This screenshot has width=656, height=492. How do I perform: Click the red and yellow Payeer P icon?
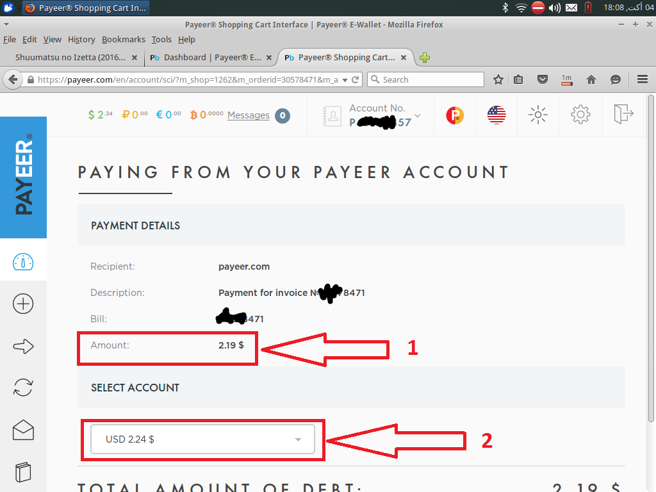pos(455,115)
